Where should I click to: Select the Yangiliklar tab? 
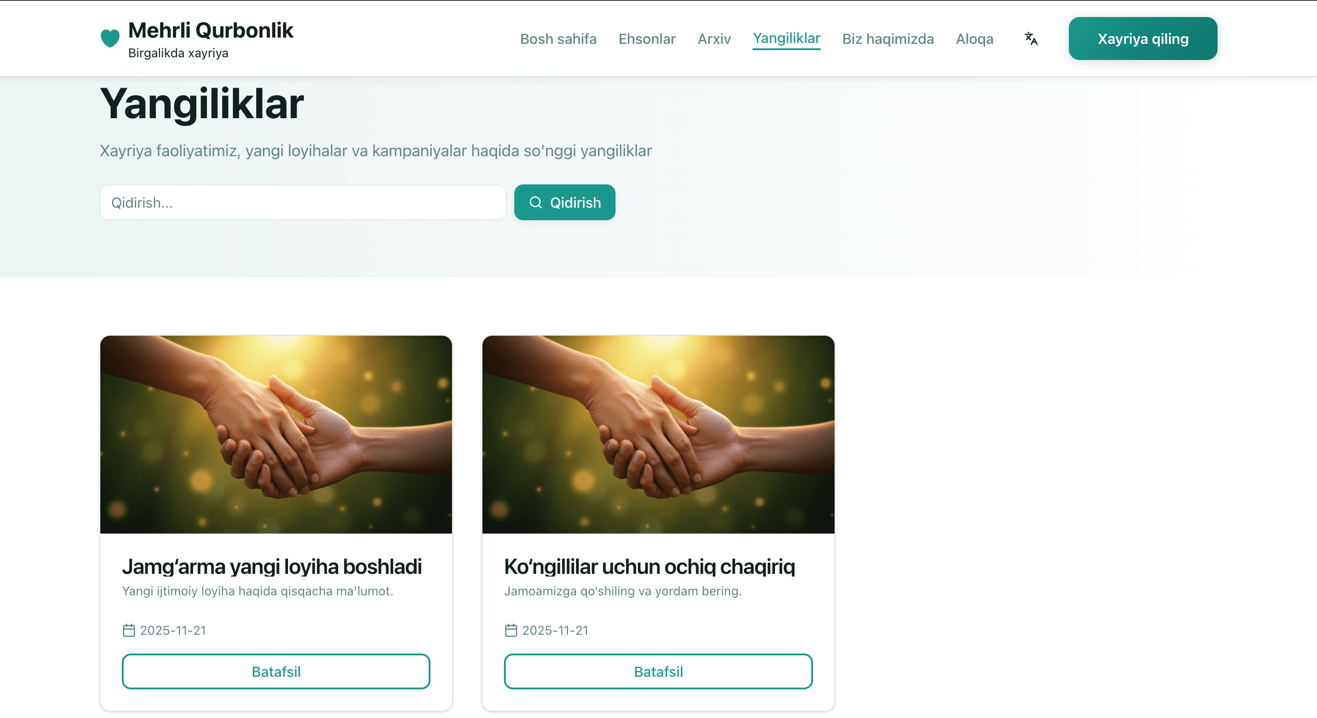tap(786, 39)
